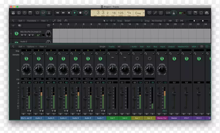Mute the Stereo Out channel strip
This screenshot has width=220, height=133.
point(159,114)
